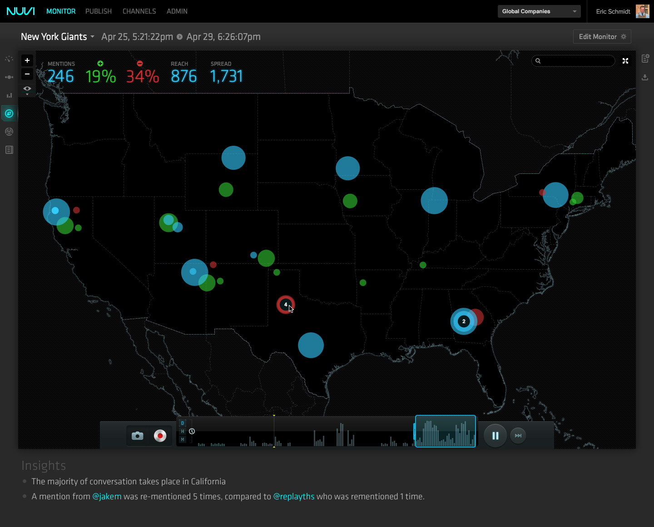The width and height of the screenshot is (654, 527).
Task: Toggle fullscreen map view
Action: click(x=625, y=61)
